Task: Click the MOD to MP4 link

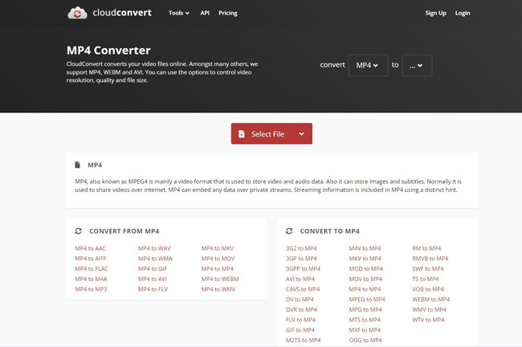Action: pos(366,269)
